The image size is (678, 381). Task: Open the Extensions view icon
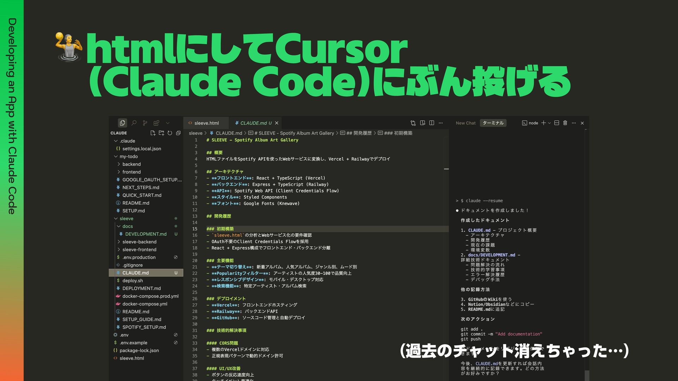156,123
